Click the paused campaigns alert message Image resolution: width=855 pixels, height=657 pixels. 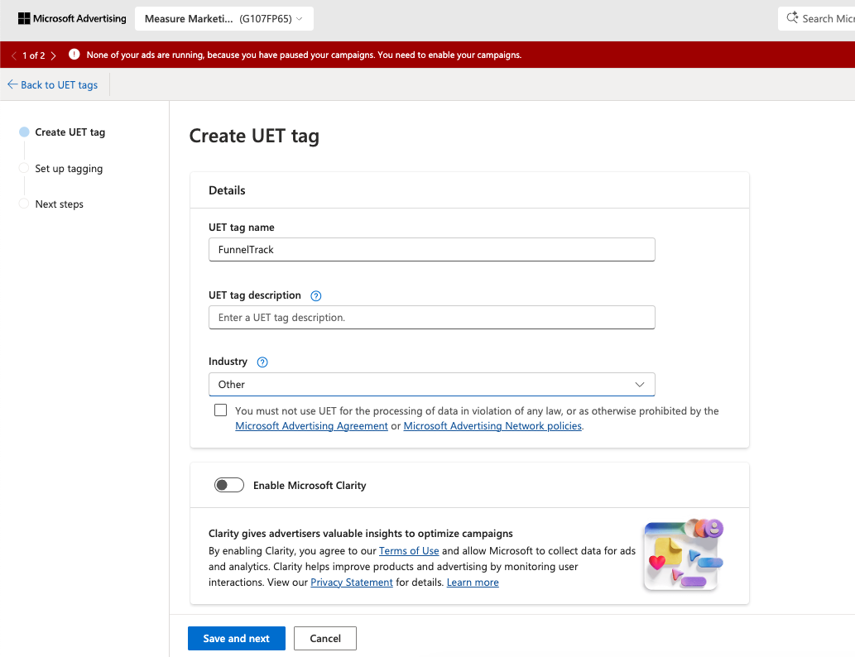pyautogui.click(x=304, y=55)
